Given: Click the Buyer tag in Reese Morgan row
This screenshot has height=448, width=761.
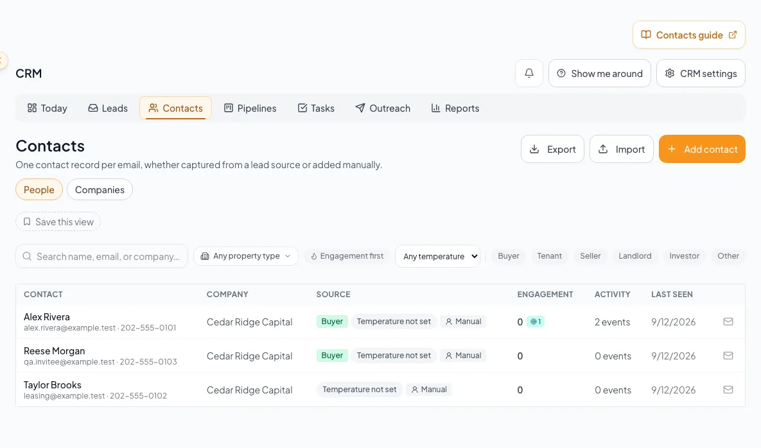Looking at the screenshot, I should [x=332, y=356].
